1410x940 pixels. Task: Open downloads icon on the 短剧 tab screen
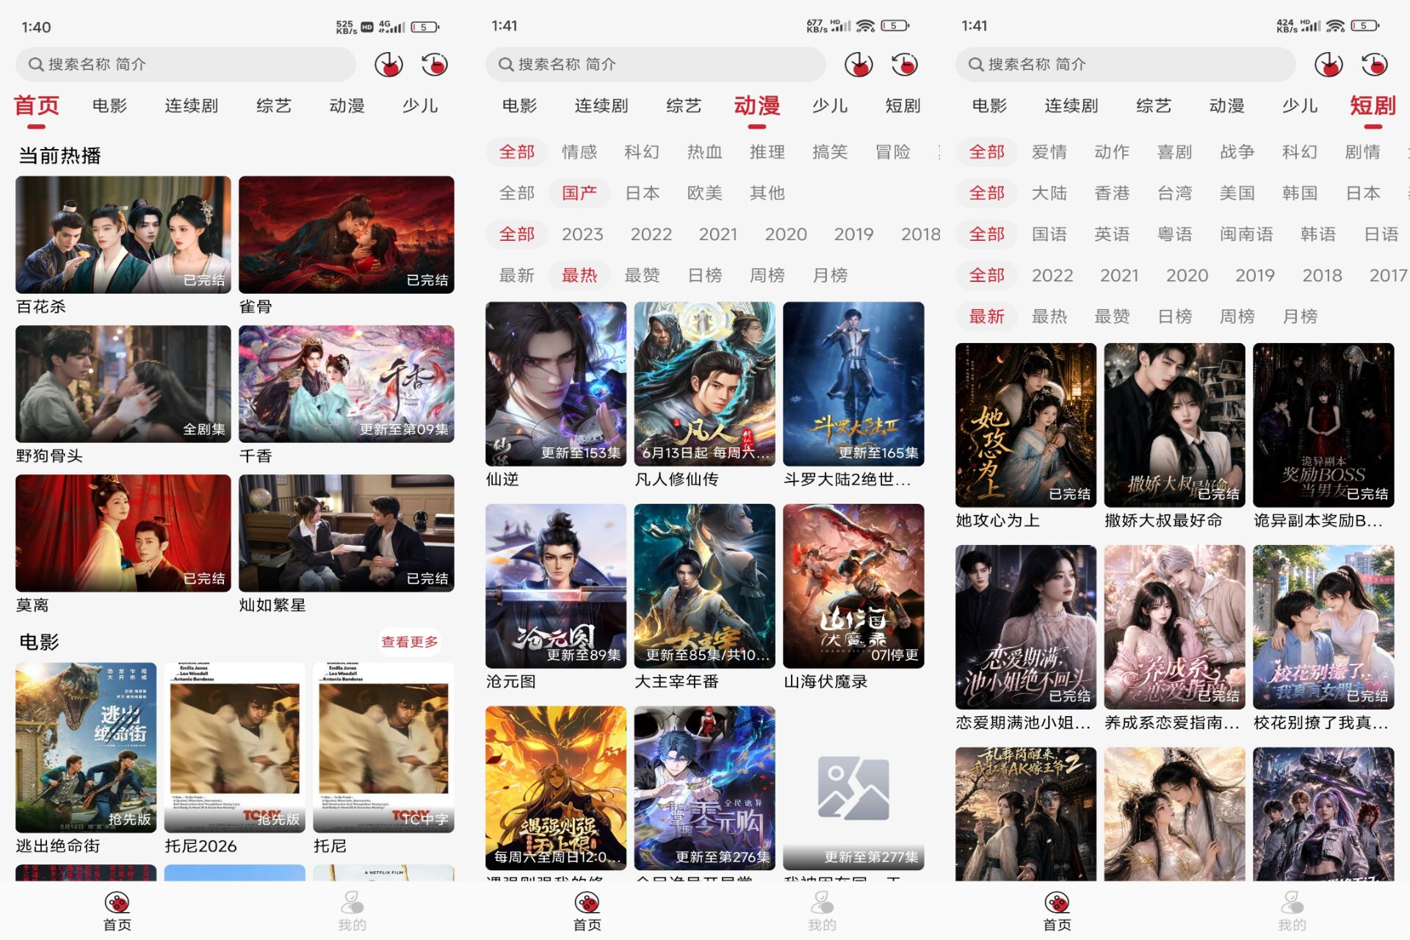(x=1328, y=65)
